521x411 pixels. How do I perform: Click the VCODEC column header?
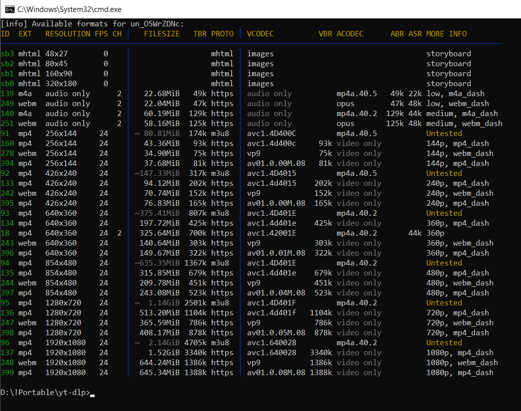click(x=260, y=34)
